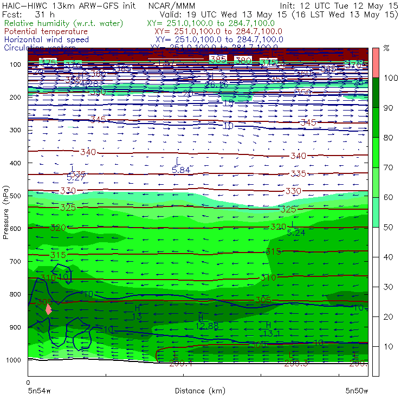Screen dimensions: 401x401
Task: Click the blue XY coordinates for wind speed
Action: [219, 40]
